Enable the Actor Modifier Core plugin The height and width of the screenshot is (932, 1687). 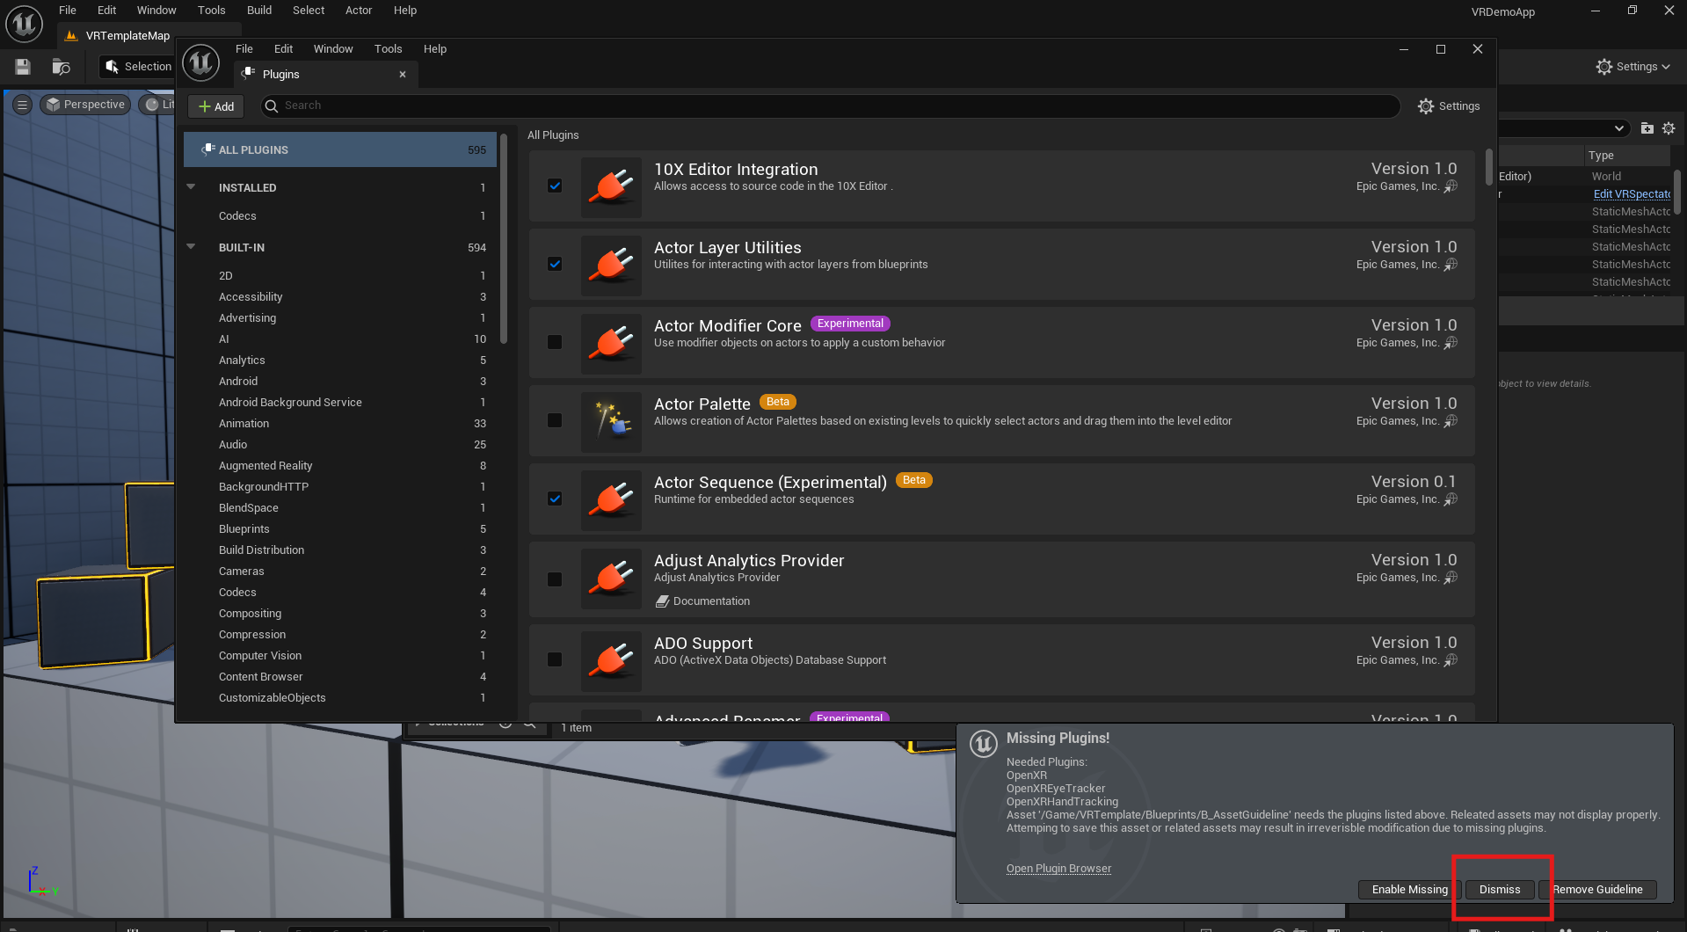click(x=555, y=342)
